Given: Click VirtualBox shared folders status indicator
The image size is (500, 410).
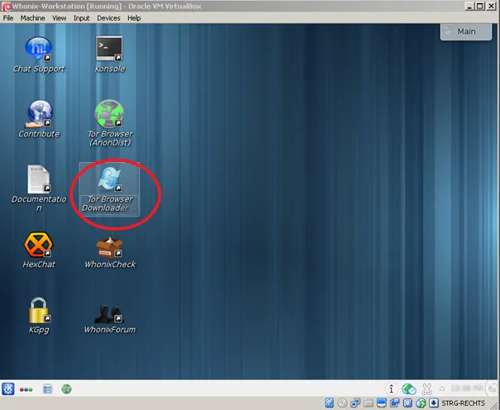Looking at the screenshot, I should point(369,403).
